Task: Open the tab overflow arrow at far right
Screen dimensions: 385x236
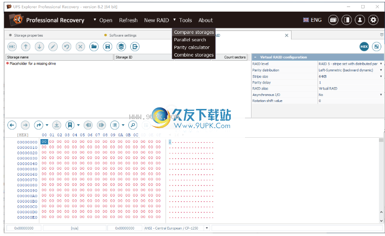Action: (382, 35)
